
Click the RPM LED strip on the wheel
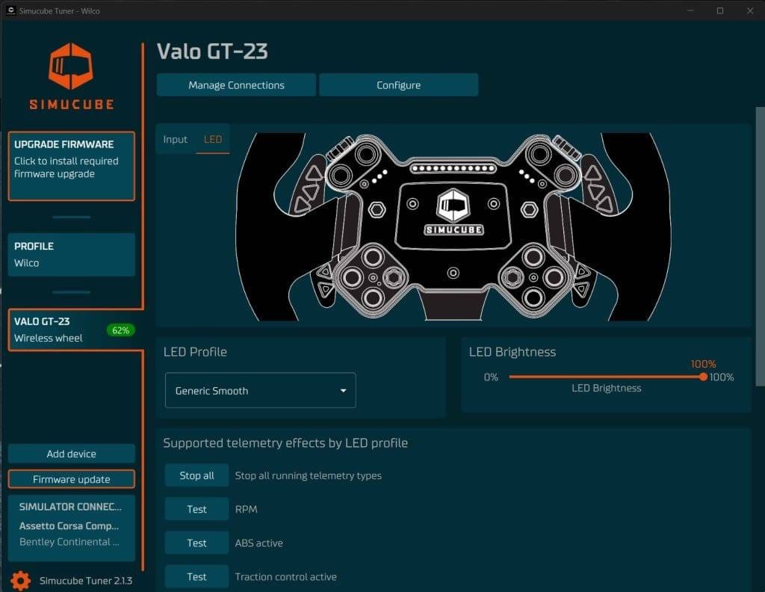(x=453, y=169)
